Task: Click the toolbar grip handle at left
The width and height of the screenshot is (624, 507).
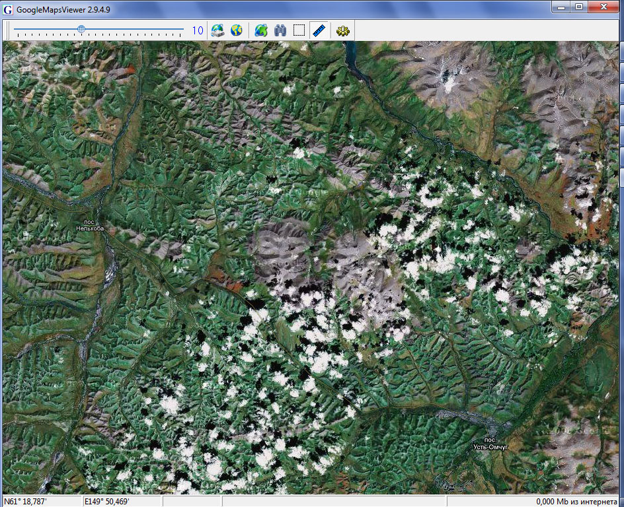Action: tap(6, 30)
